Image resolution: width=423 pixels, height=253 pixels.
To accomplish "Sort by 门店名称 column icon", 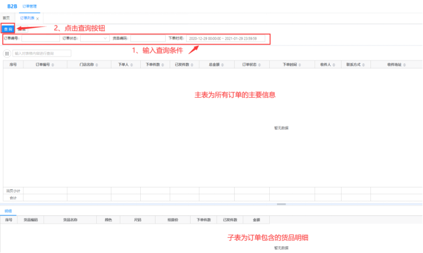I will 97,65.
